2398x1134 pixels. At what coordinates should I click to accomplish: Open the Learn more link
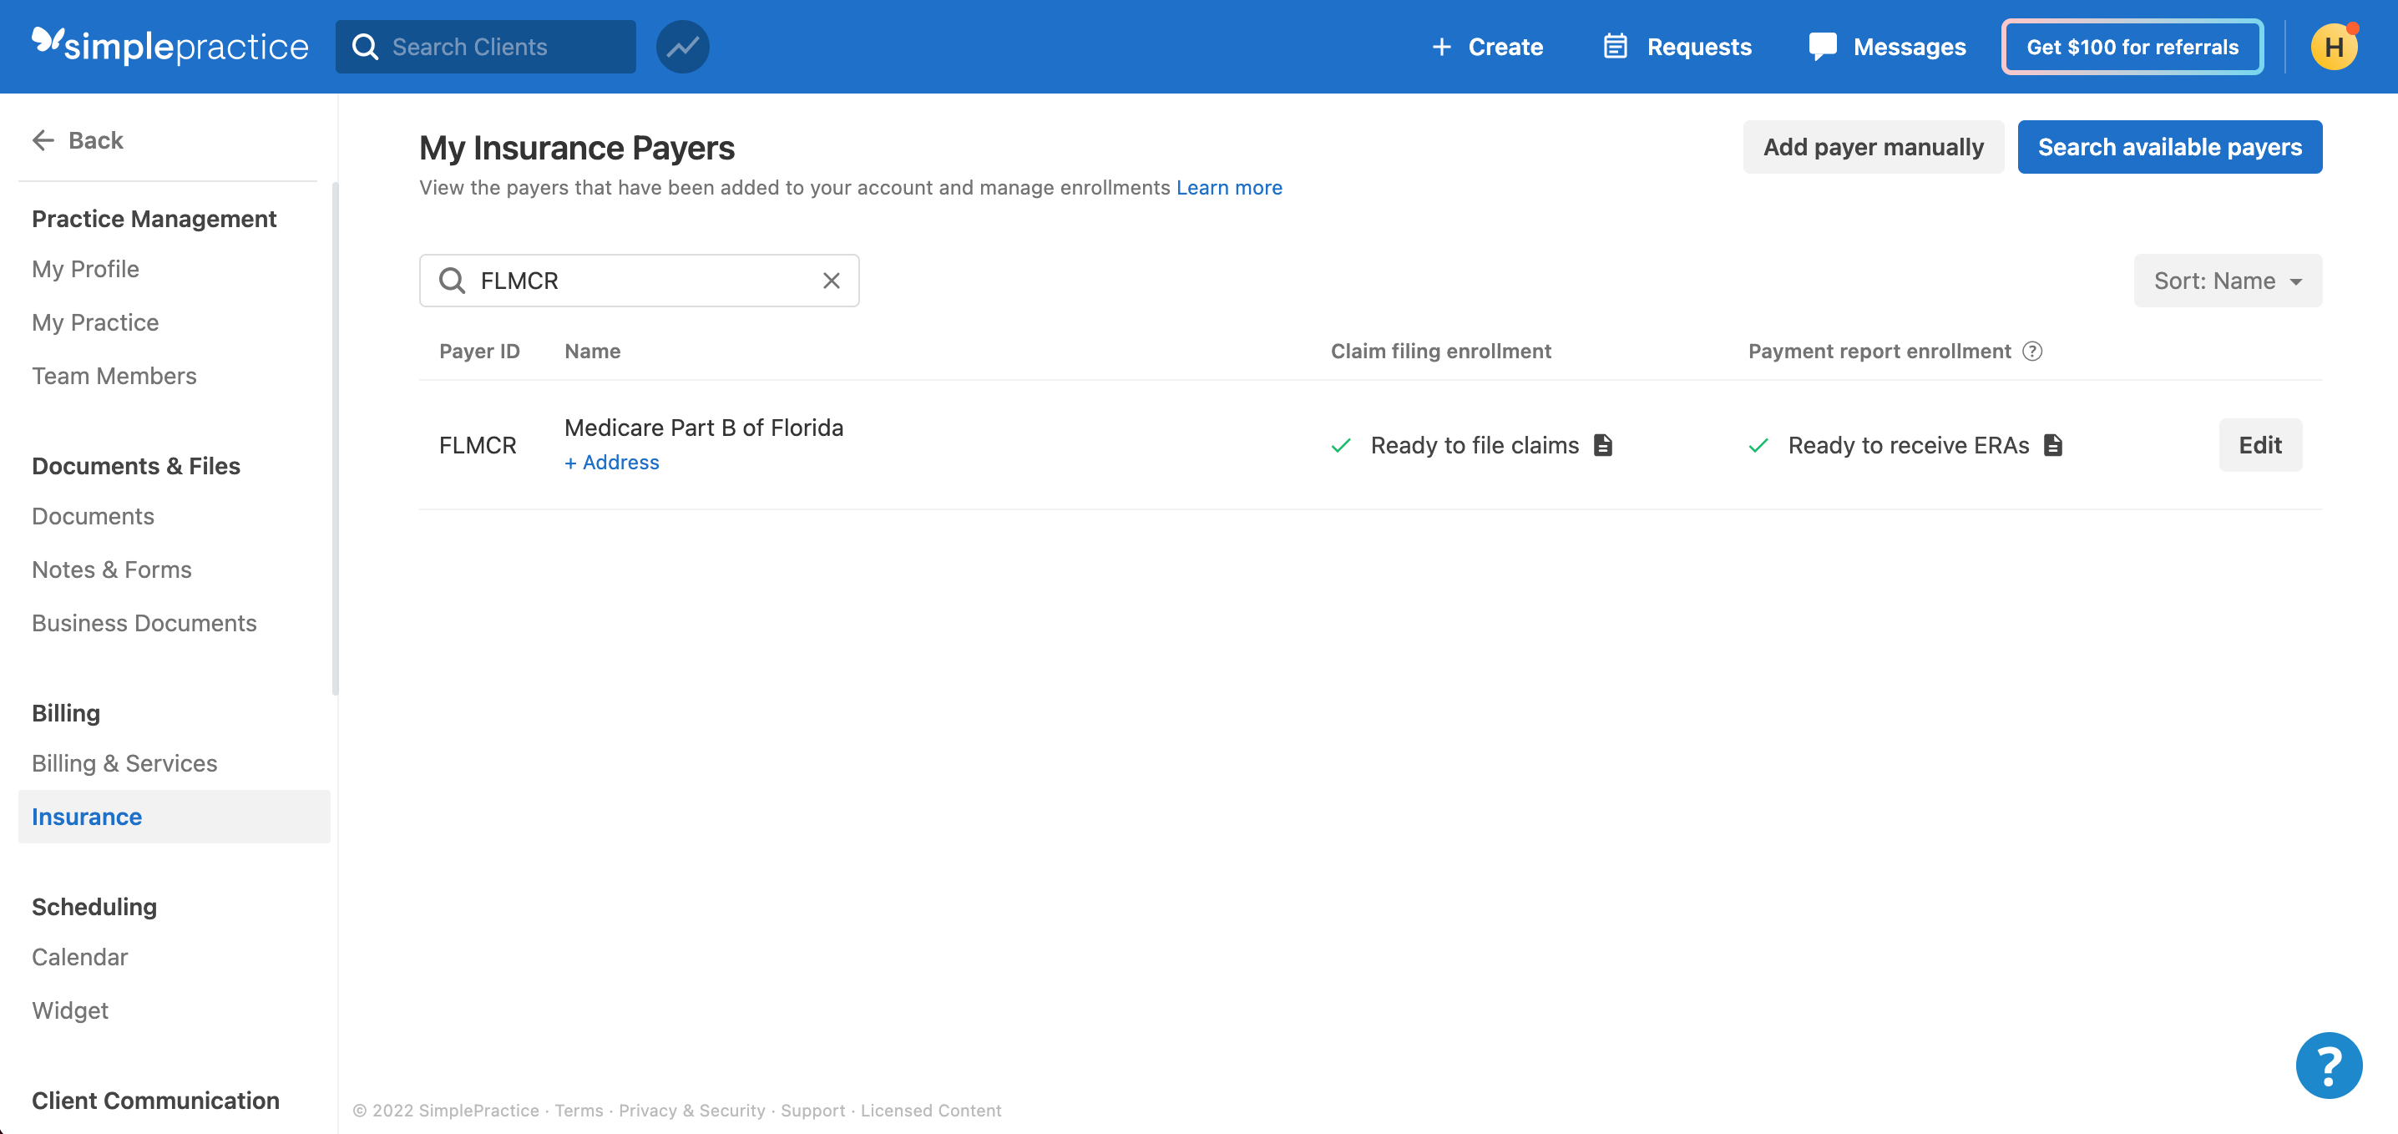point(1229,188)
